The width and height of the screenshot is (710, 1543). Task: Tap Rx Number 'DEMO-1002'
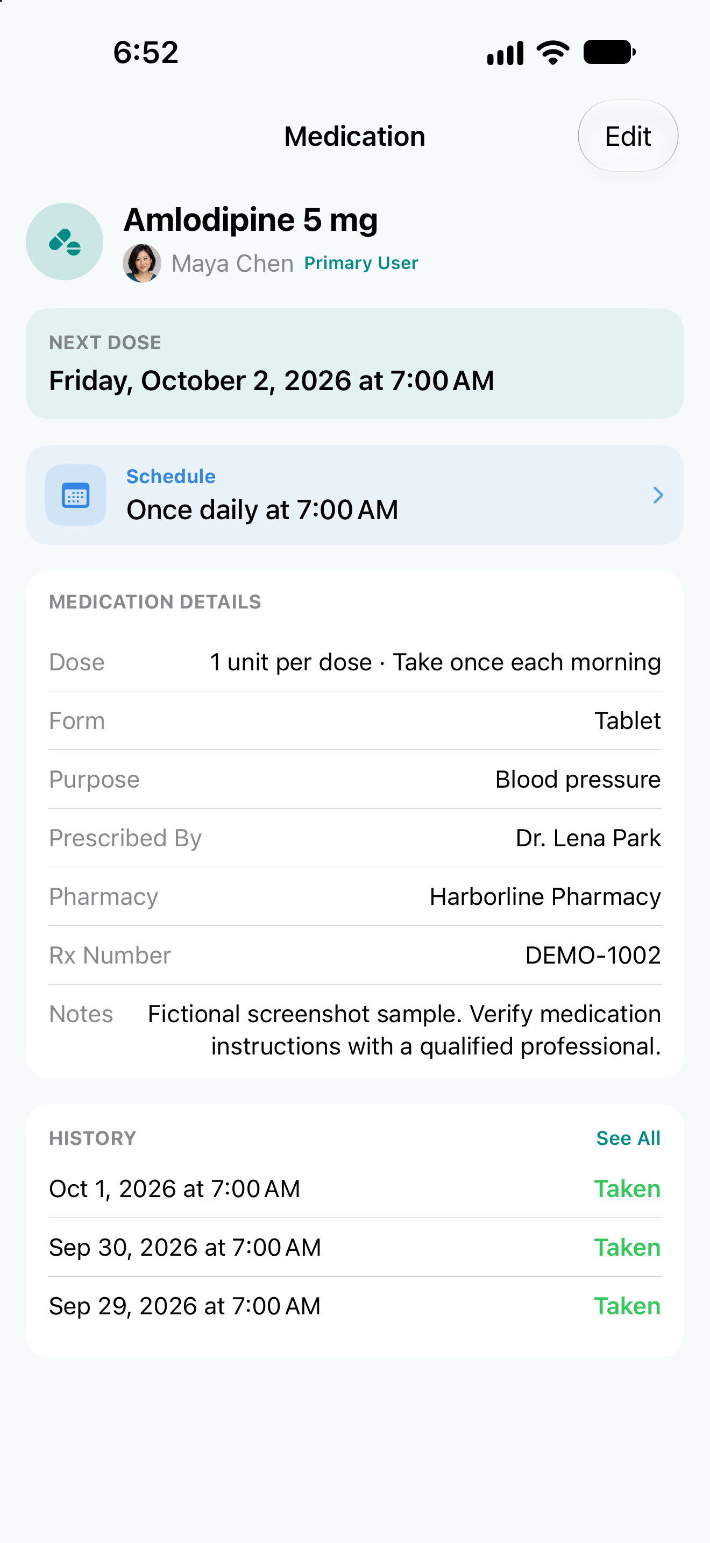click(x=593, y=955)
